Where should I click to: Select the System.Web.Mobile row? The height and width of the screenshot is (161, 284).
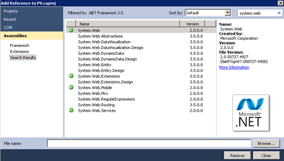141,88
